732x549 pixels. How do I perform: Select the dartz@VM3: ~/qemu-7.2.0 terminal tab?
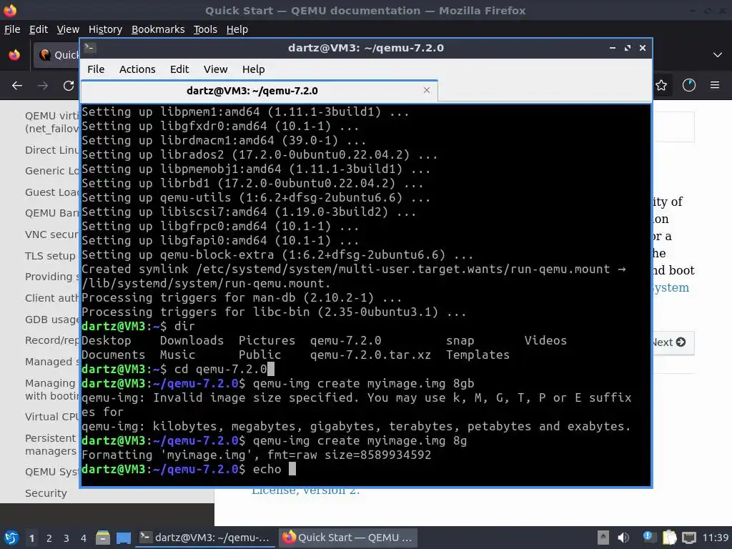click(259, 91)
